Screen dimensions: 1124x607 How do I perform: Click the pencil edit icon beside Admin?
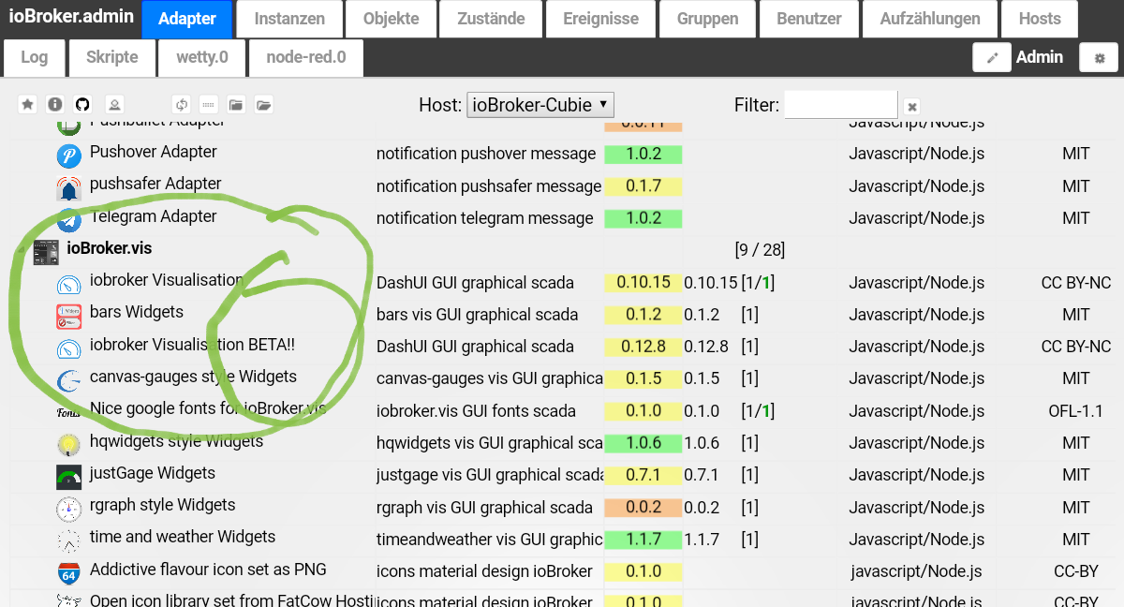tap(992, 58)
